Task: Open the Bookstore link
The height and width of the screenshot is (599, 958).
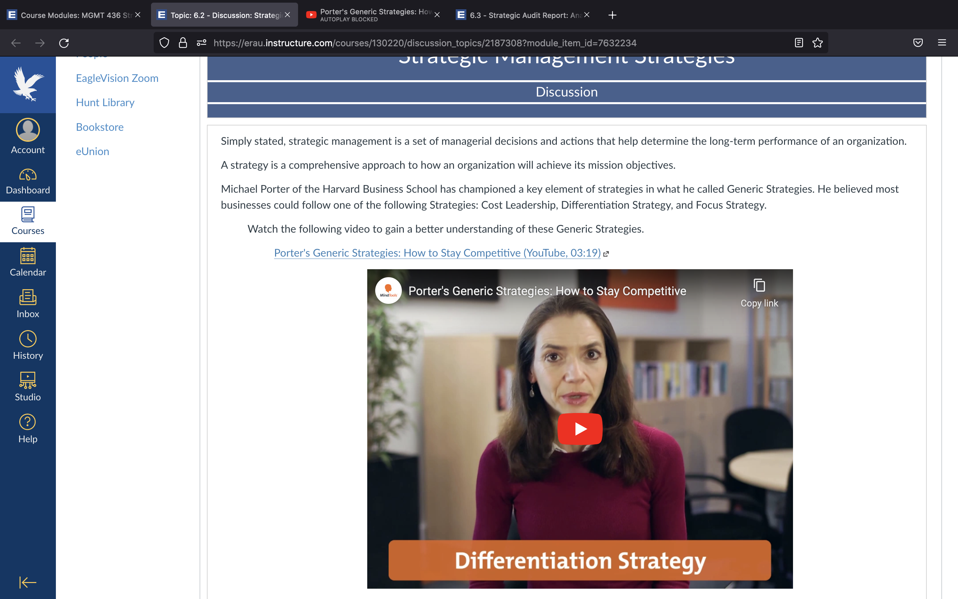Action: (100, 127)
